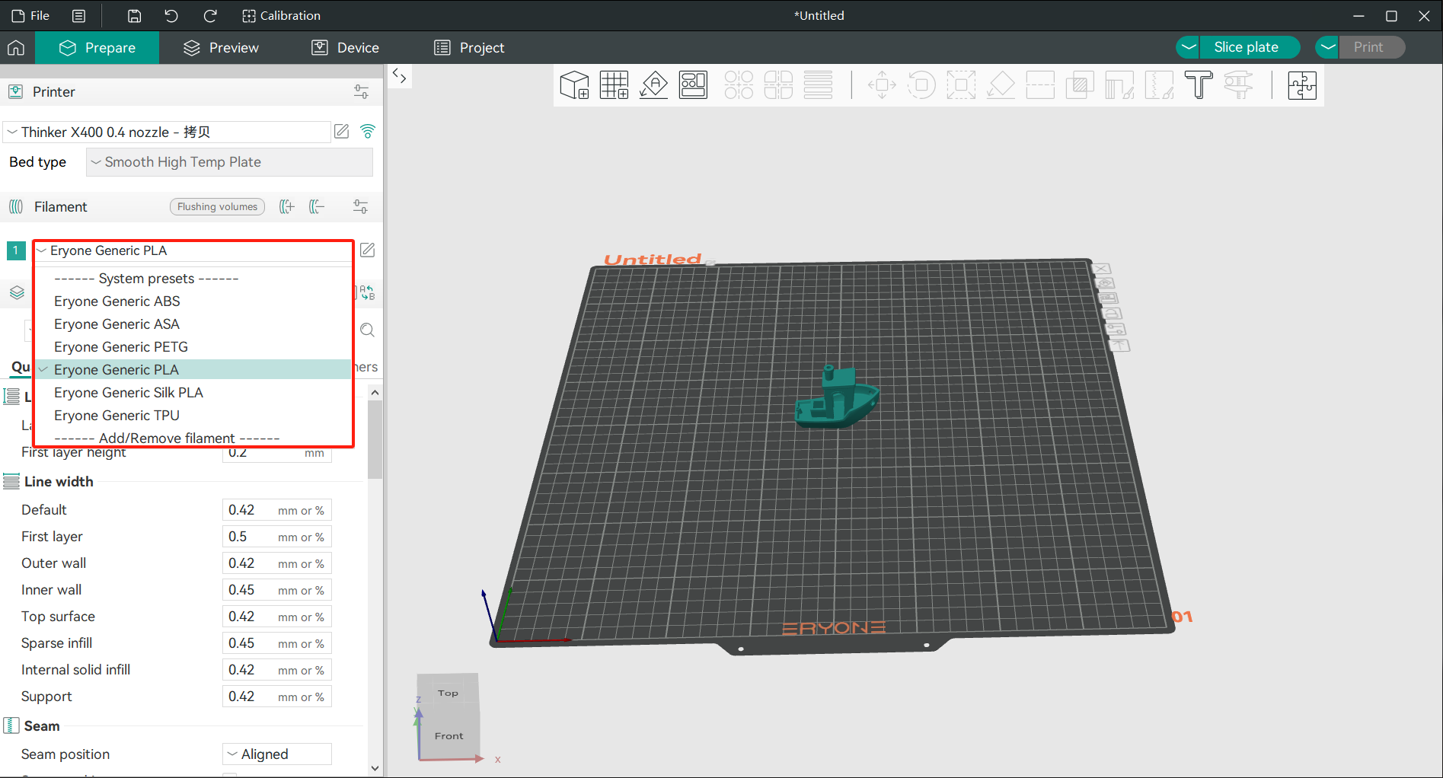This screenshot has height=778, width=1443.
Task: Open the File menu
Action: 30,15
